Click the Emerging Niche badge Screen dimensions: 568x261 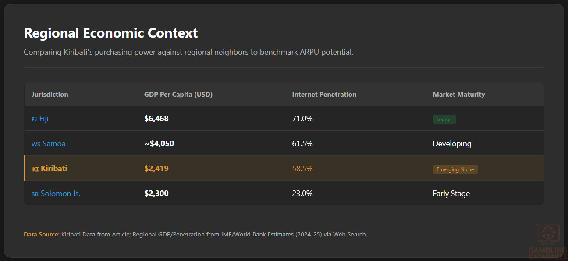tap(455, 169)
